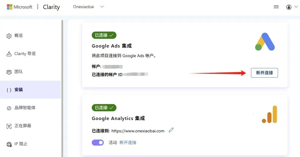Click the 安装 braces icon
The image size is (300, 157).
click(x=9, y=90)
